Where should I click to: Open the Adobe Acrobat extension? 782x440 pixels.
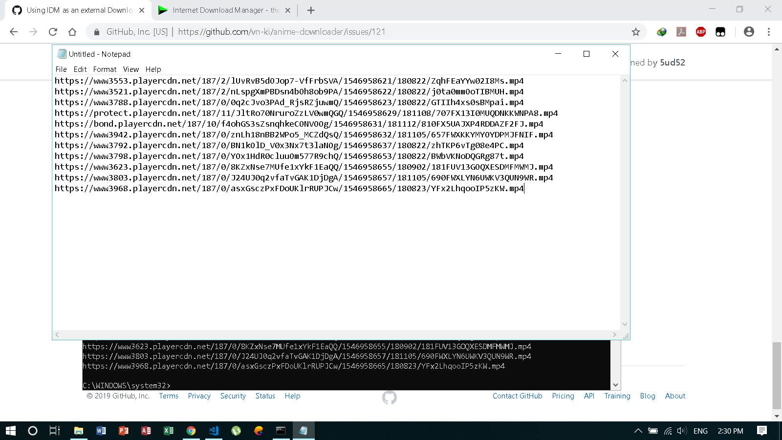(681, 32)
